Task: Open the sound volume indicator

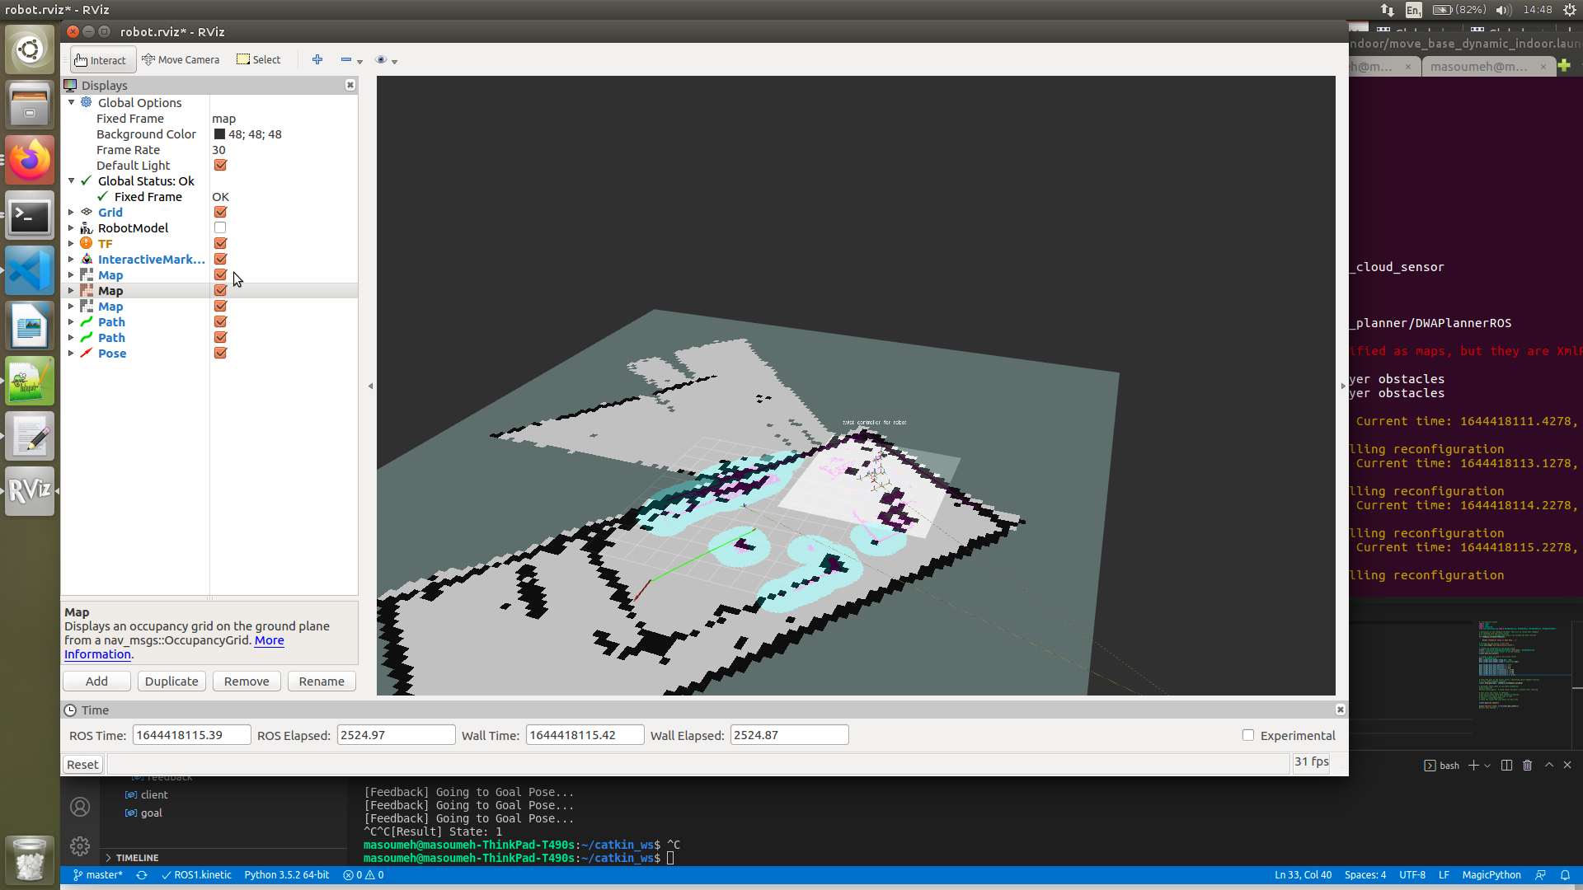Action: tap(1504, 10)
